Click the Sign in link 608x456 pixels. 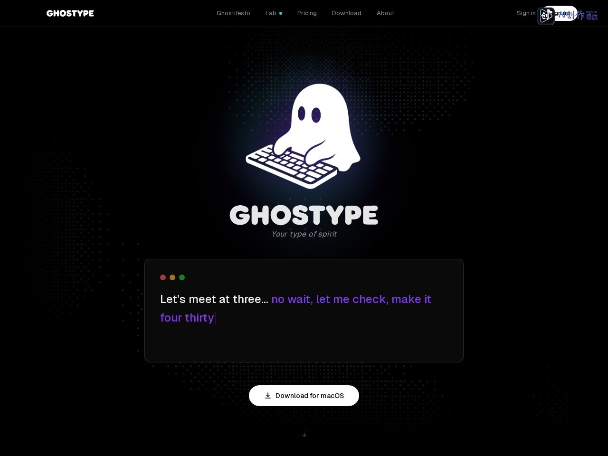526,13
